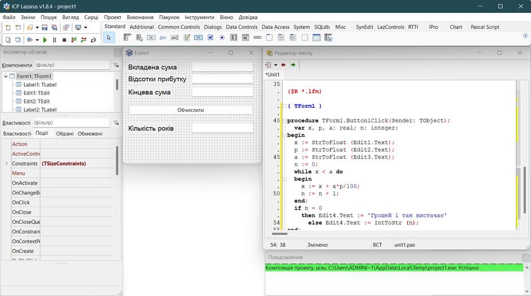Run the project with green play icon

point(45,40)
